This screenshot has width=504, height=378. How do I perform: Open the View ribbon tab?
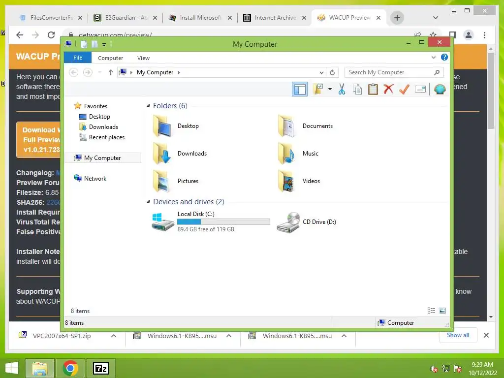point(143,58)
